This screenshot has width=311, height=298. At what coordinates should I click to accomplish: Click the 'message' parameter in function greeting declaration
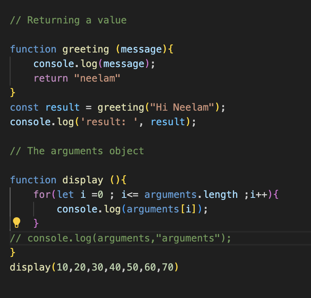pos(141,49)
